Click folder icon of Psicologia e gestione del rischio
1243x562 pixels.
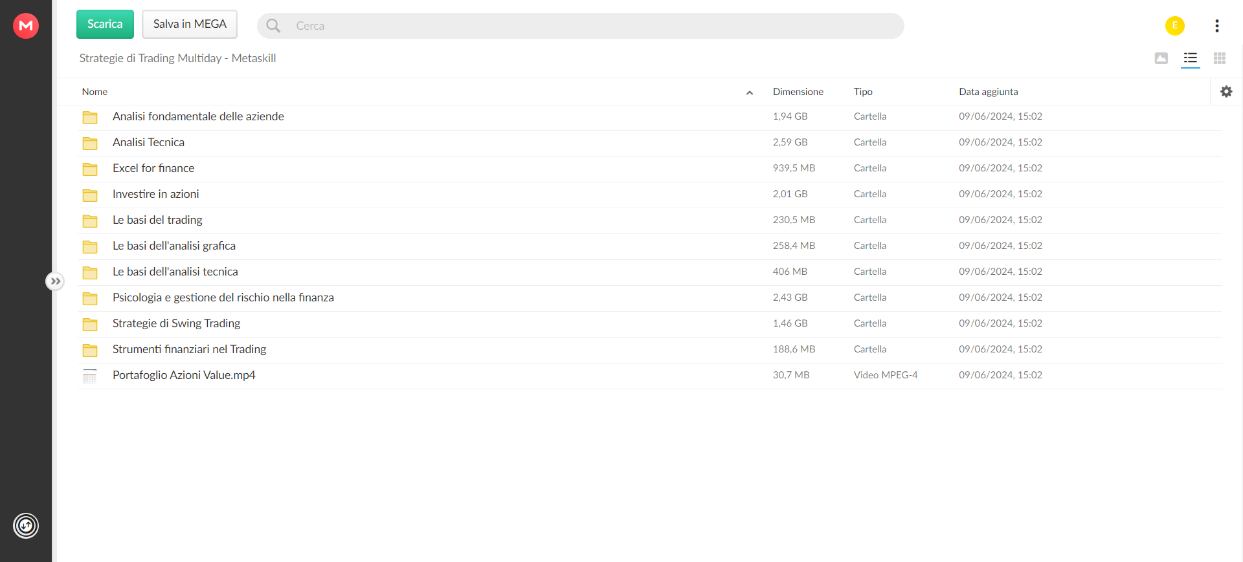pos(90,298)
